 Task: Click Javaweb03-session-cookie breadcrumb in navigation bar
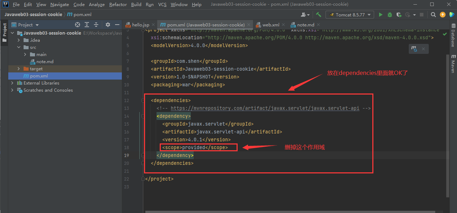[33, 15]
